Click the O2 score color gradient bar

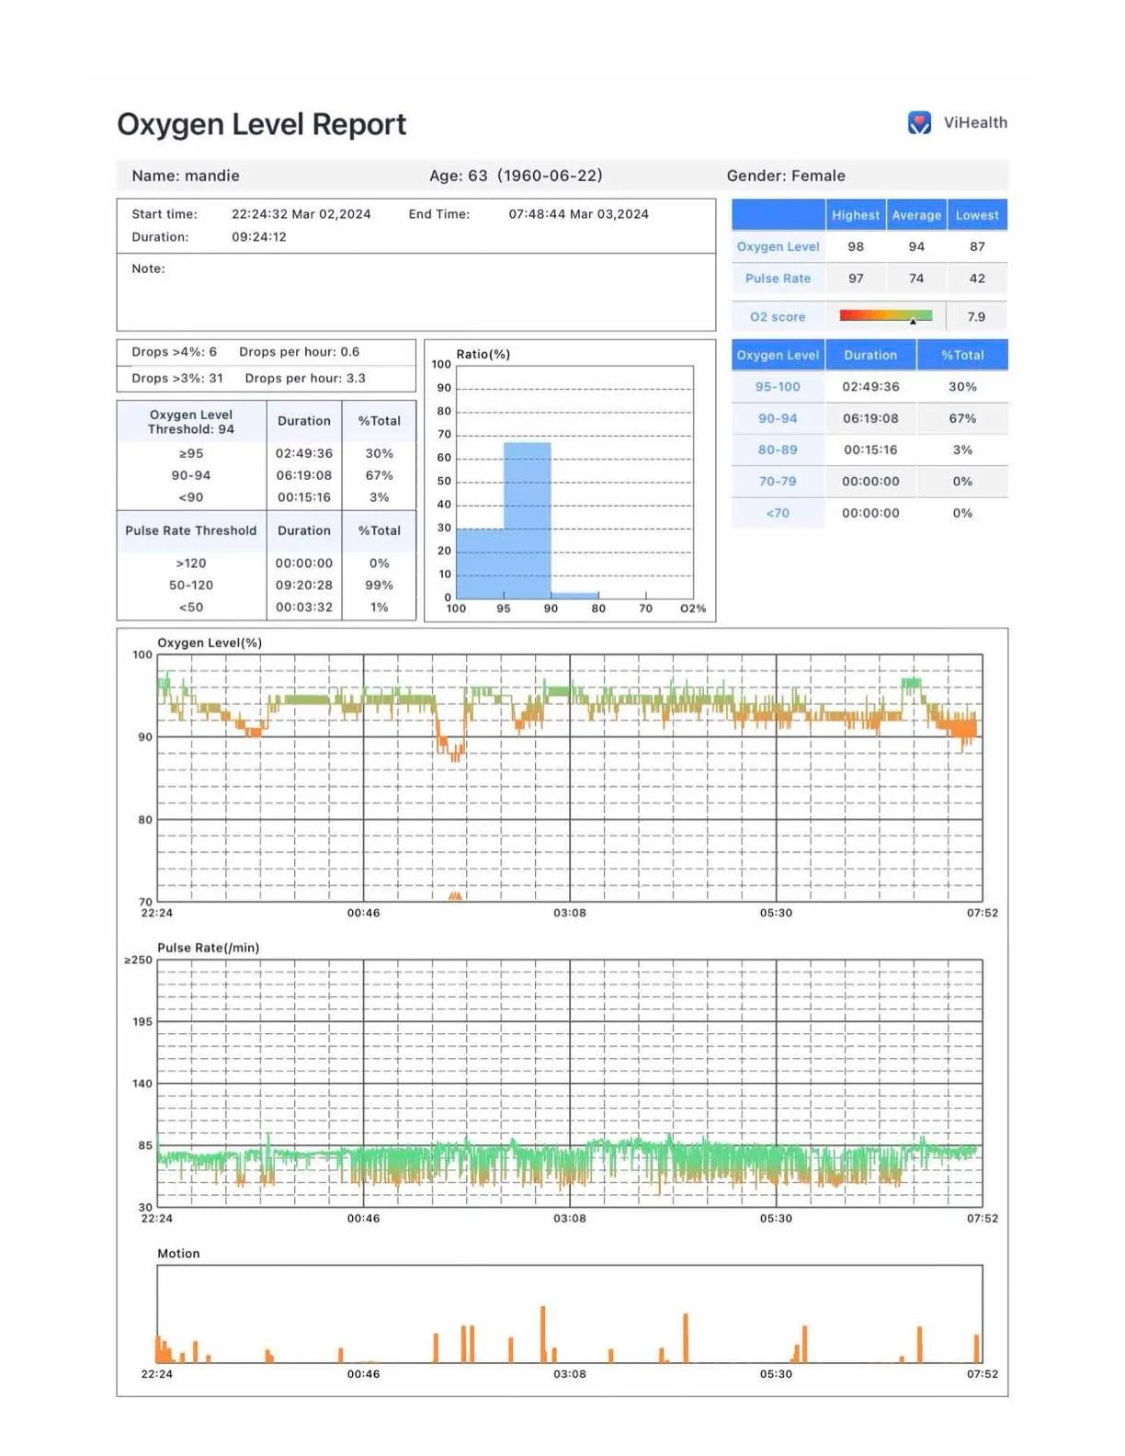coord(885,315)
